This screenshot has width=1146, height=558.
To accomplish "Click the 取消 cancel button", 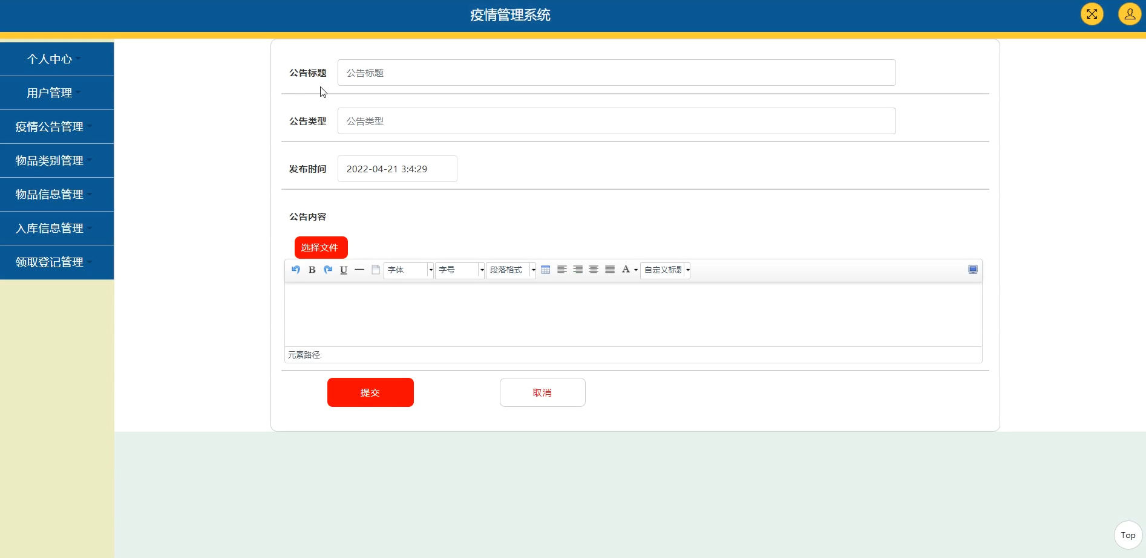I will click(543, 392).
